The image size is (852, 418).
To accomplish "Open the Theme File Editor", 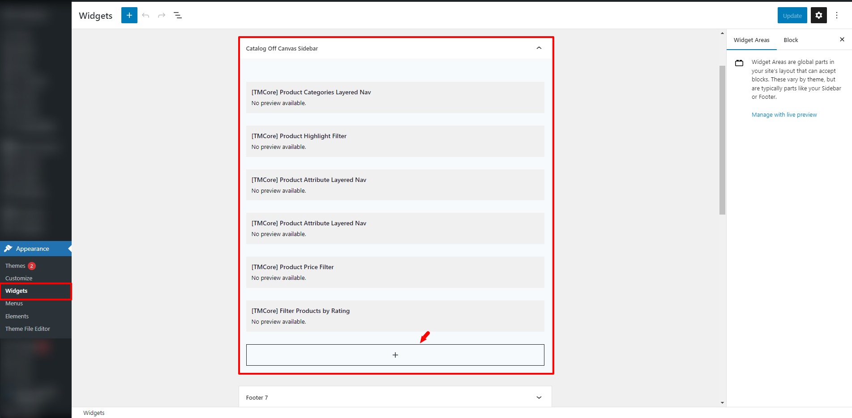I will (27, 329).
